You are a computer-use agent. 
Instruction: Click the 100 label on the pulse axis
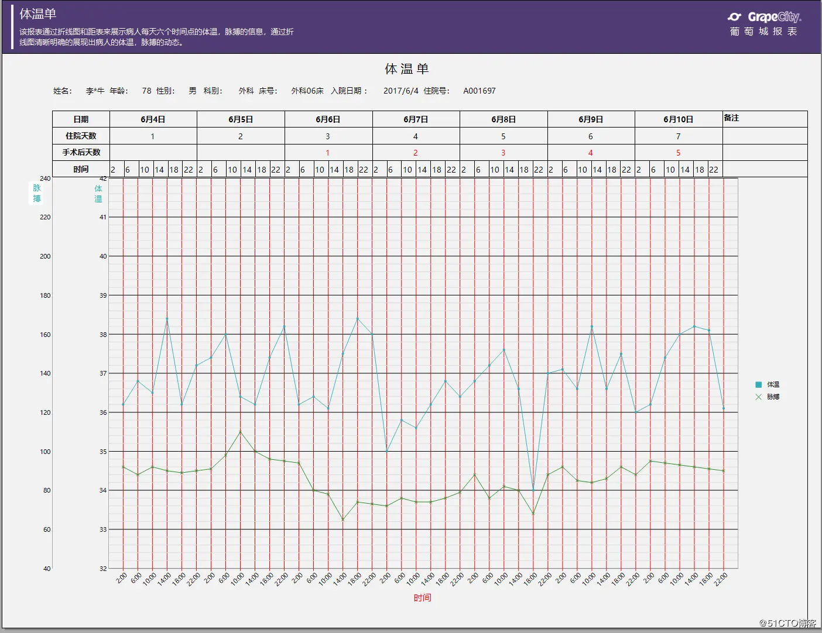tap(45, 452)
